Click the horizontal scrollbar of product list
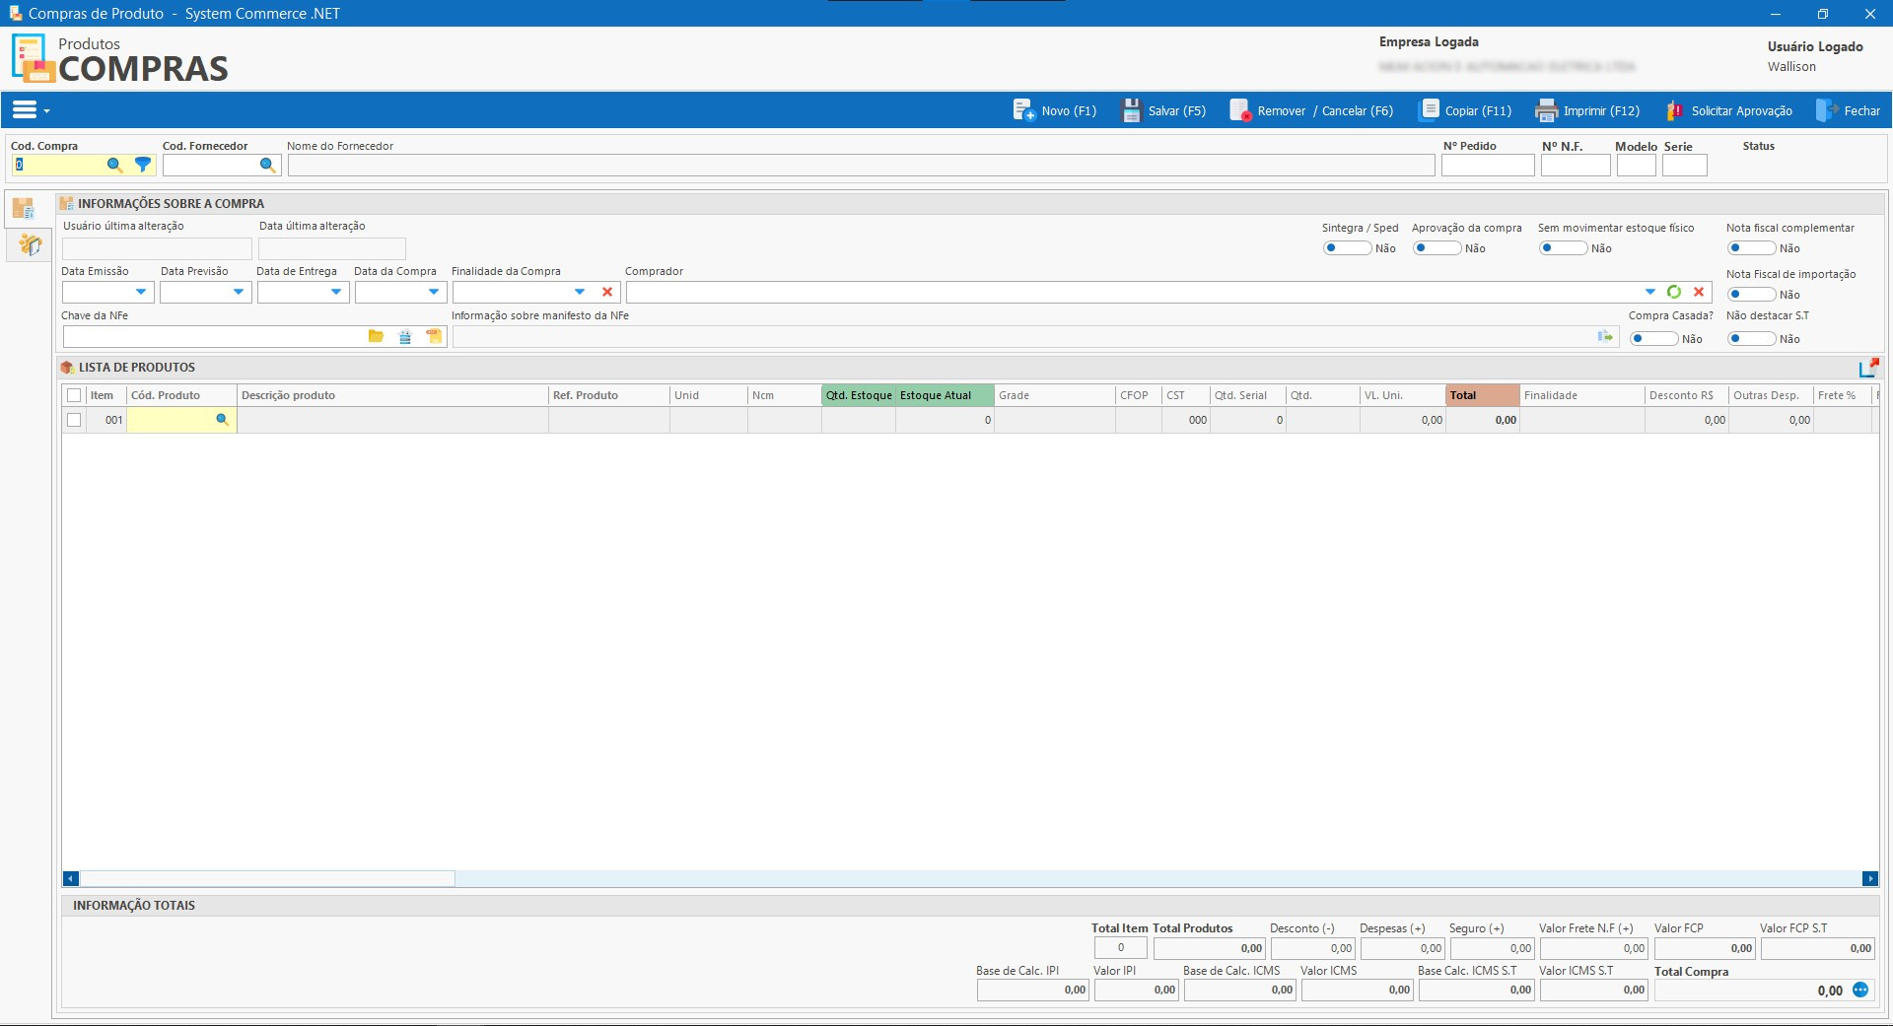 pyautogui.click(x=266, y=878)
